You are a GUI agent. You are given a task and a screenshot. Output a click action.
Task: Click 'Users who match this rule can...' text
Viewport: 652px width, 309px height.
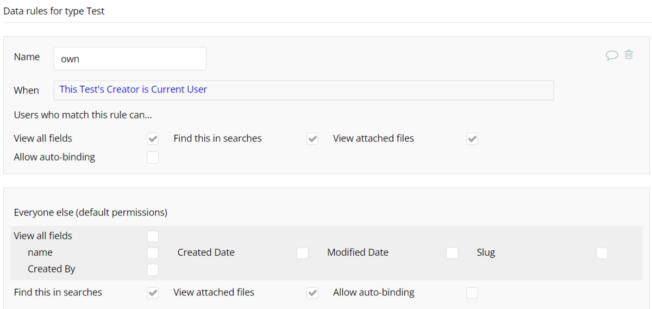click(x=83, y=115)
